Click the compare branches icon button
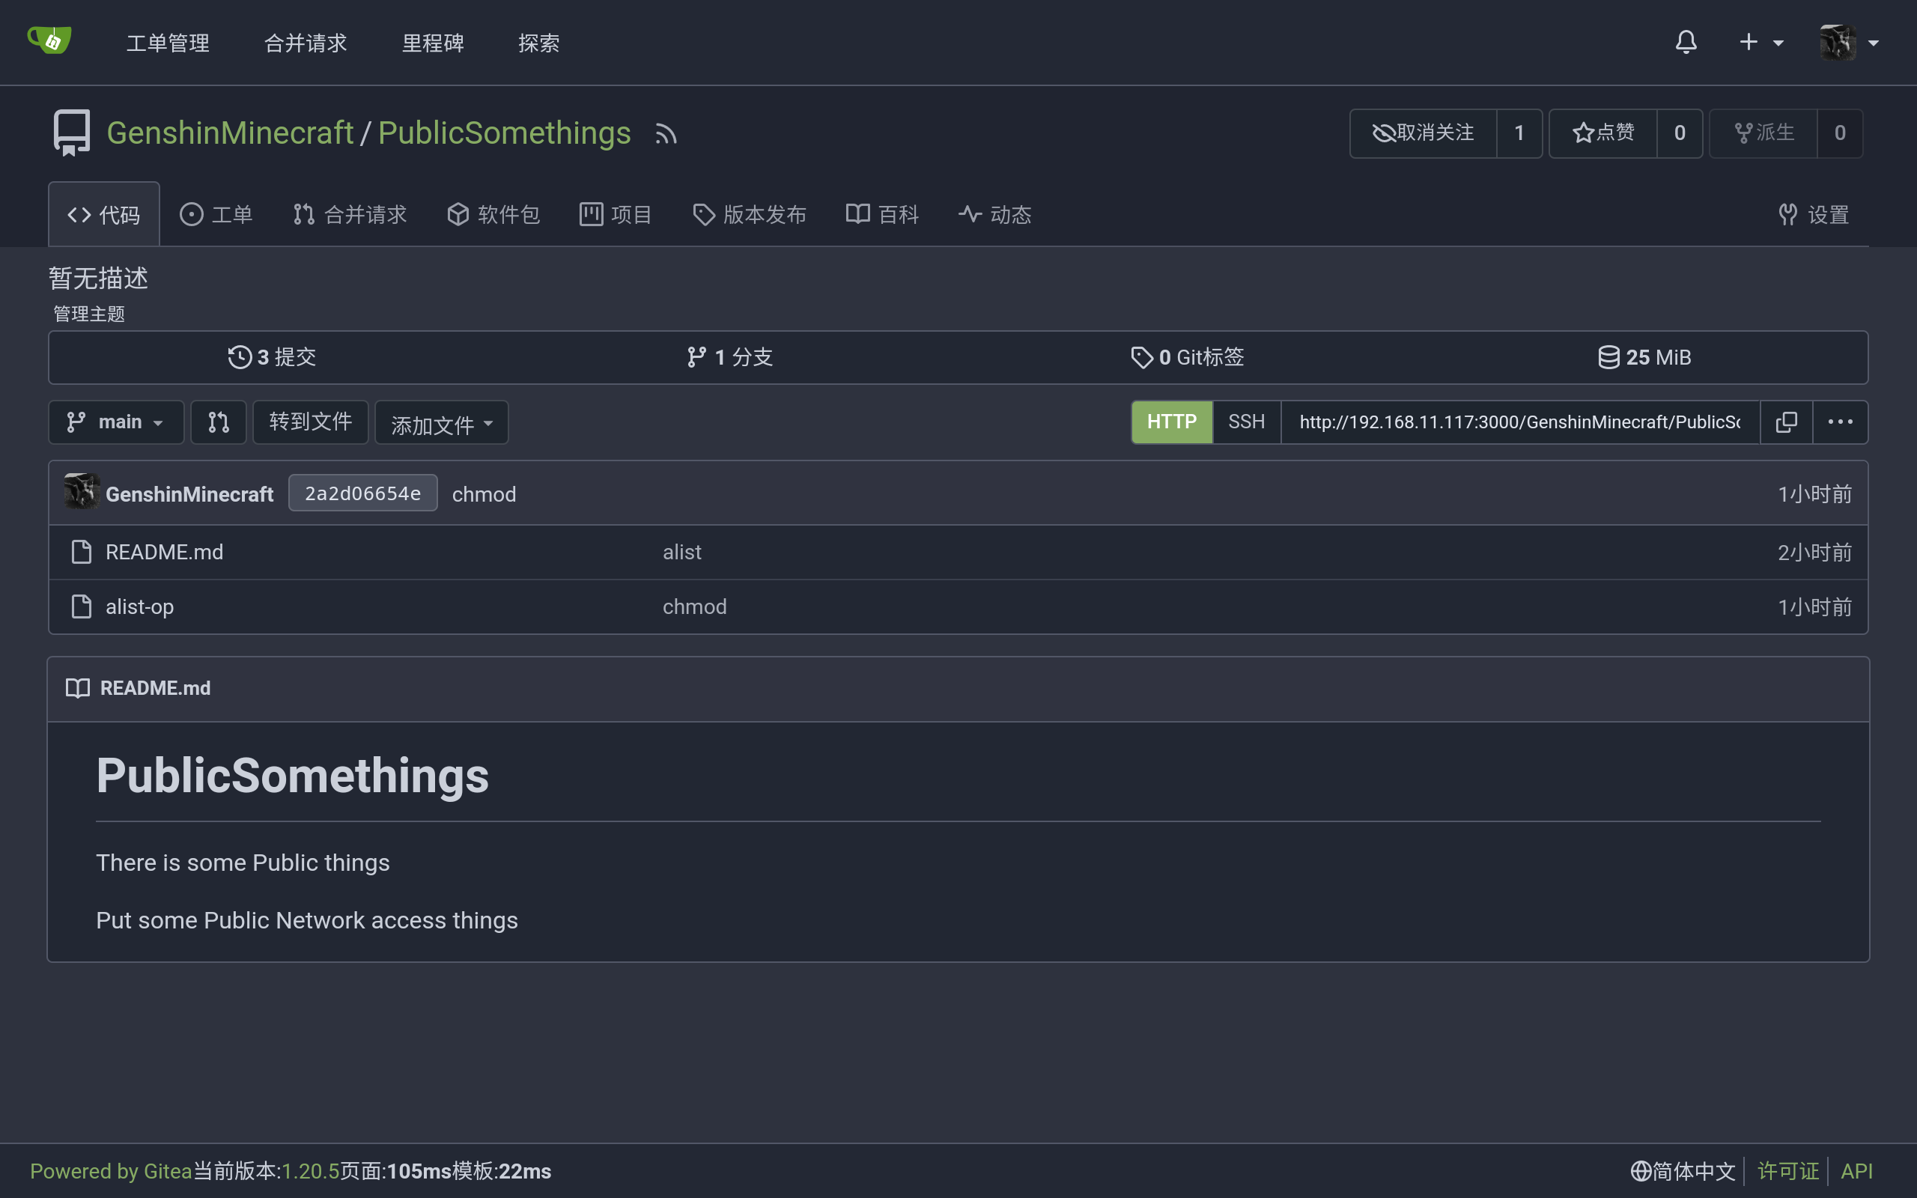 pyautogui.click(x=219, y=422)
